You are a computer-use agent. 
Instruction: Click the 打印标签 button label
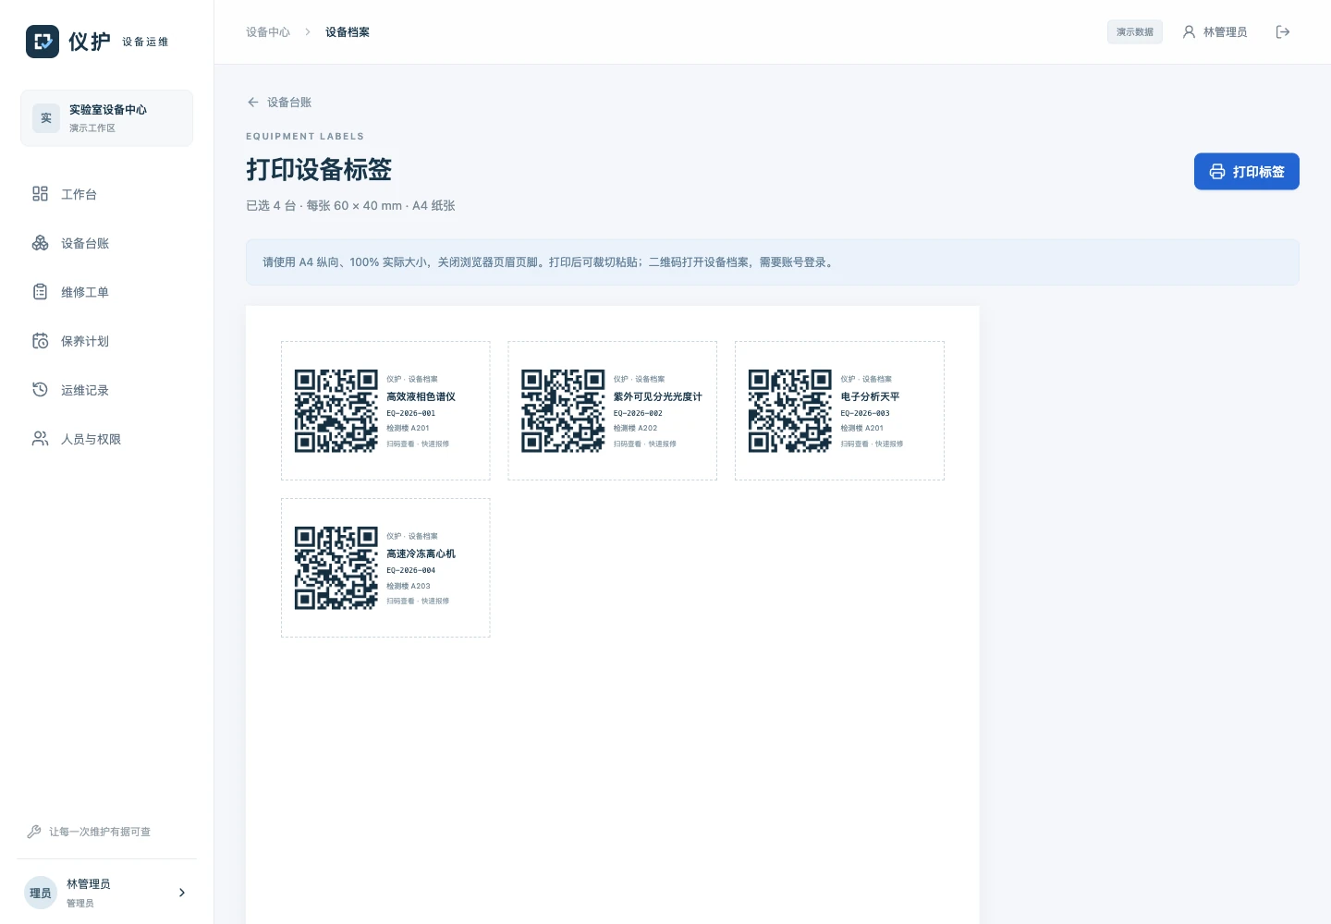(x=1259, y=172)
